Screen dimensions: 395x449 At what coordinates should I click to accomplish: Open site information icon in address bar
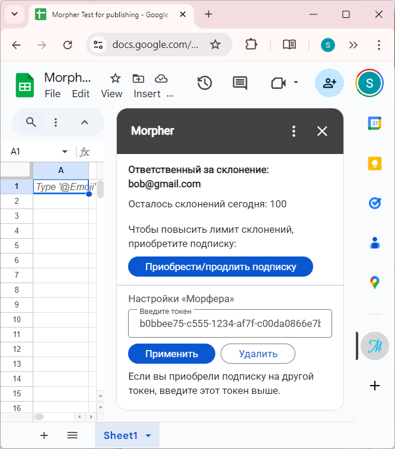click(98, 44)
